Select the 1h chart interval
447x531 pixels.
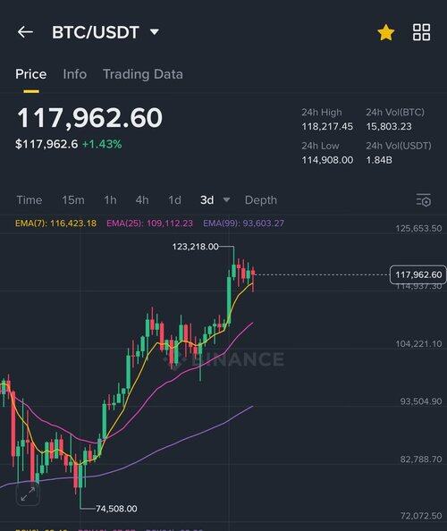click(110, 200)
